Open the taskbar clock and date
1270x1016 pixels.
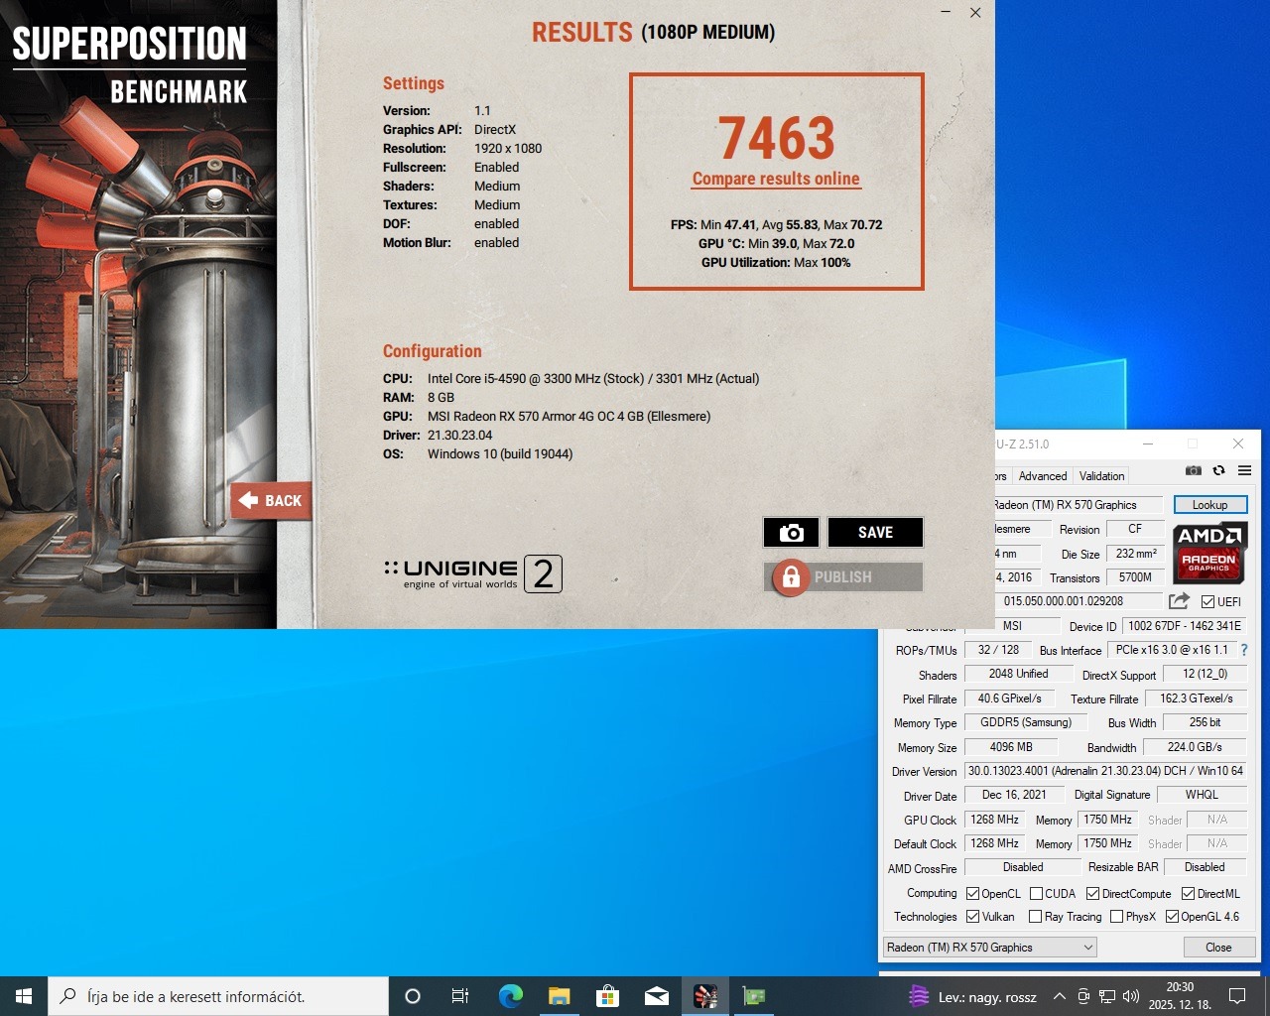tap(1180, 996)
